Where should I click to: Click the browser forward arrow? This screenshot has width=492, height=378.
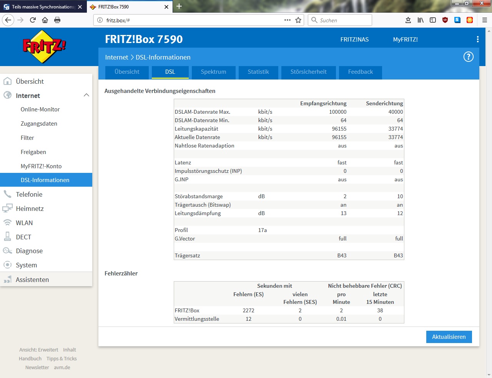click(x=20, y=20)
